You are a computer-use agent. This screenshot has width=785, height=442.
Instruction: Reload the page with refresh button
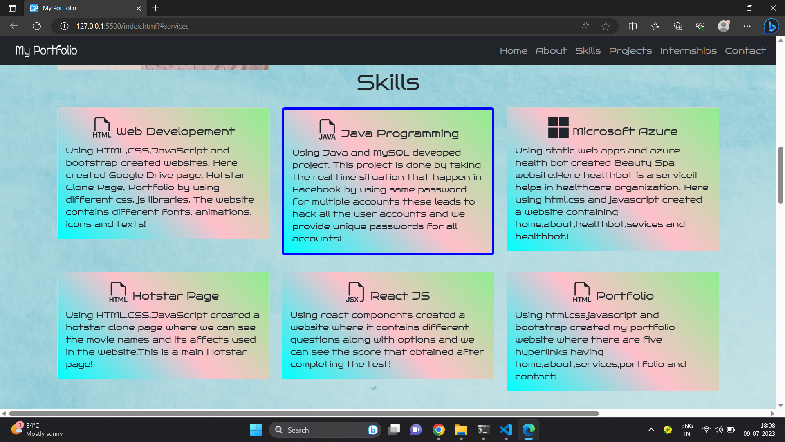(37, 26)
